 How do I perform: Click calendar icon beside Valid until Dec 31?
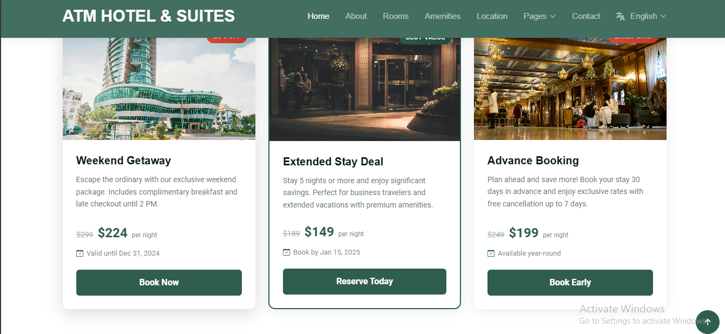pyautogui.click(x=80, y=253)
